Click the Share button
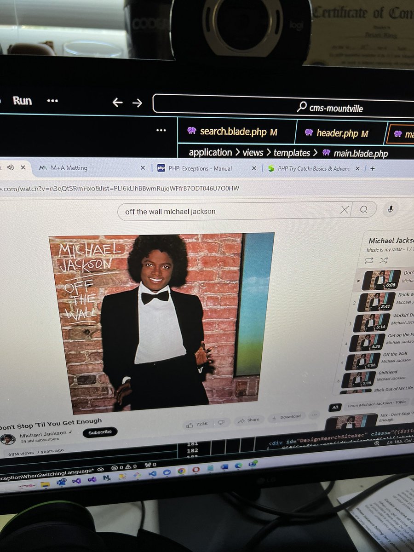 248,420
